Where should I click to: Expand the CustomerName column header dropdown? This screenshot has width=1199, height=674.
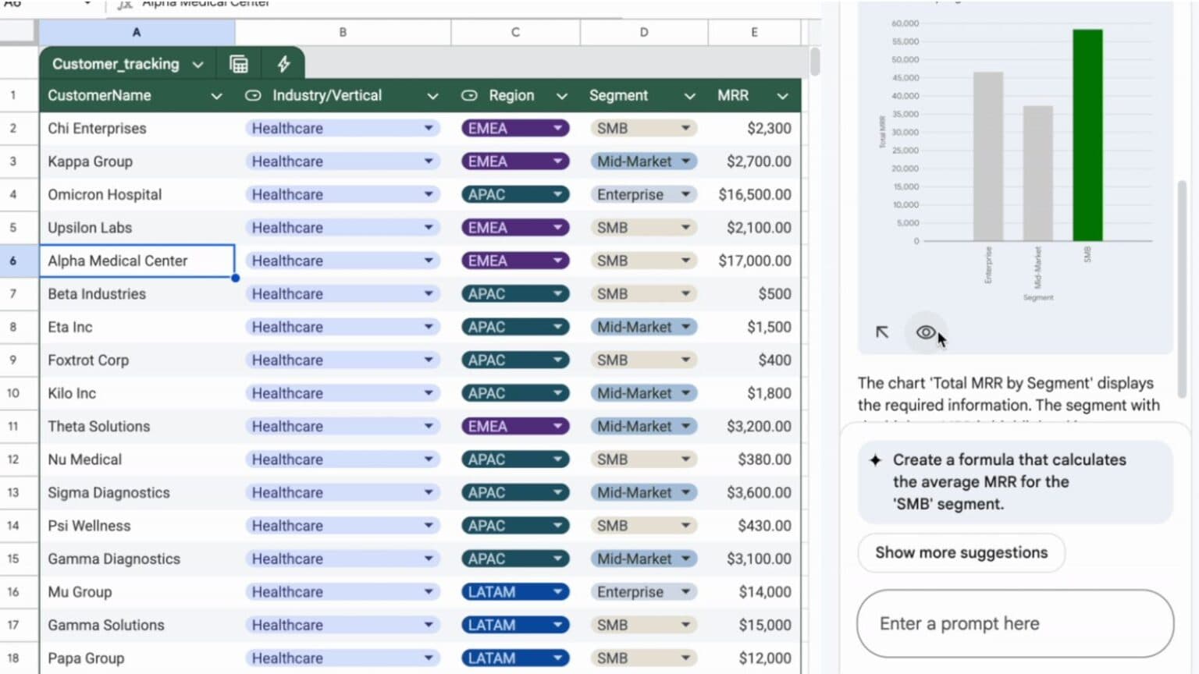click(x=216, y=95)
